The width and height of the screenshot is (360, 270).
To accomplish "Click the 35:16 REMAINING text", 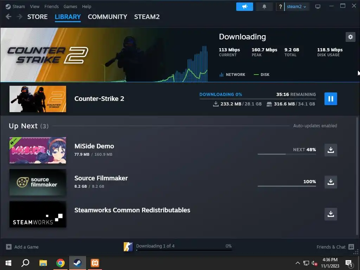I will [296, 94].
